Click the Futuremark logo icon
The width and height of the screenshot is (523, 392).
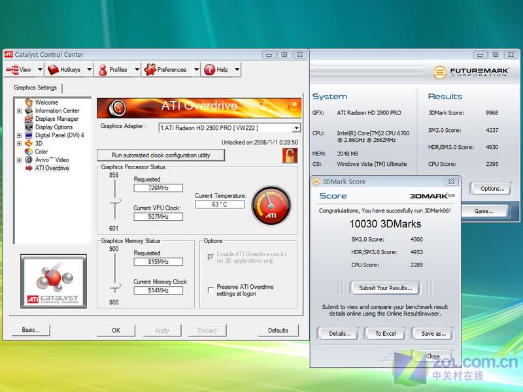pyautogui.click(x=439, y=72)
